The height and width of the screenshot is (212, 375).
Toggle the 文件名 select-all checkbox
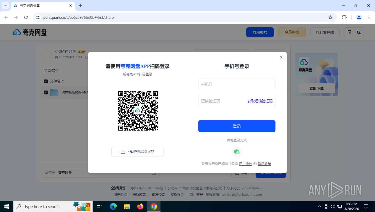[46, 81]
